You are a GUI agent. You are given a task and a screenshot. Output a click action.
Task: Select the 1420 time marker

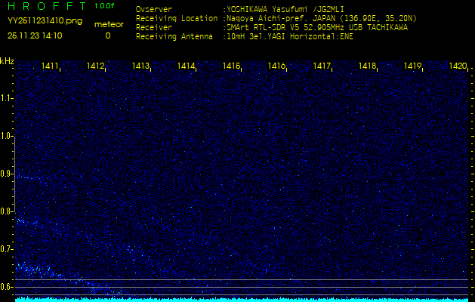pyautogui.click(x=458, y=66)
